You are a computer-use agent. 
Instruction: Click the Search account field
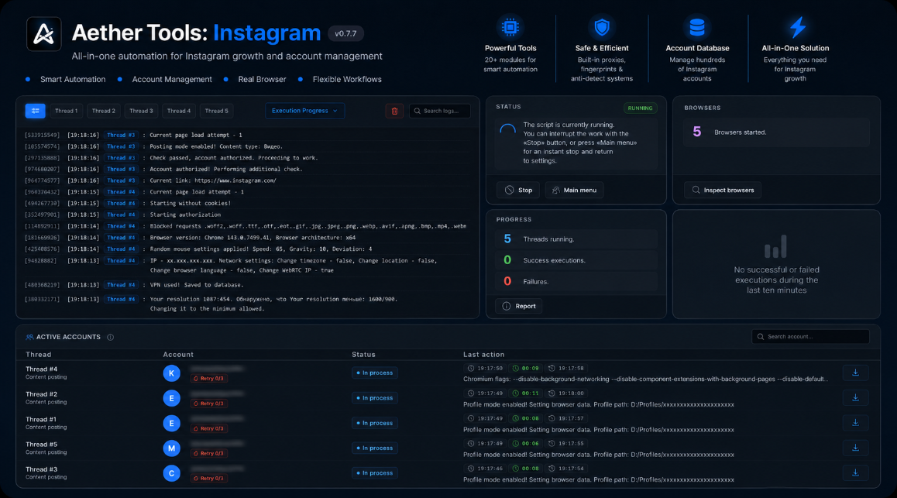810,337
